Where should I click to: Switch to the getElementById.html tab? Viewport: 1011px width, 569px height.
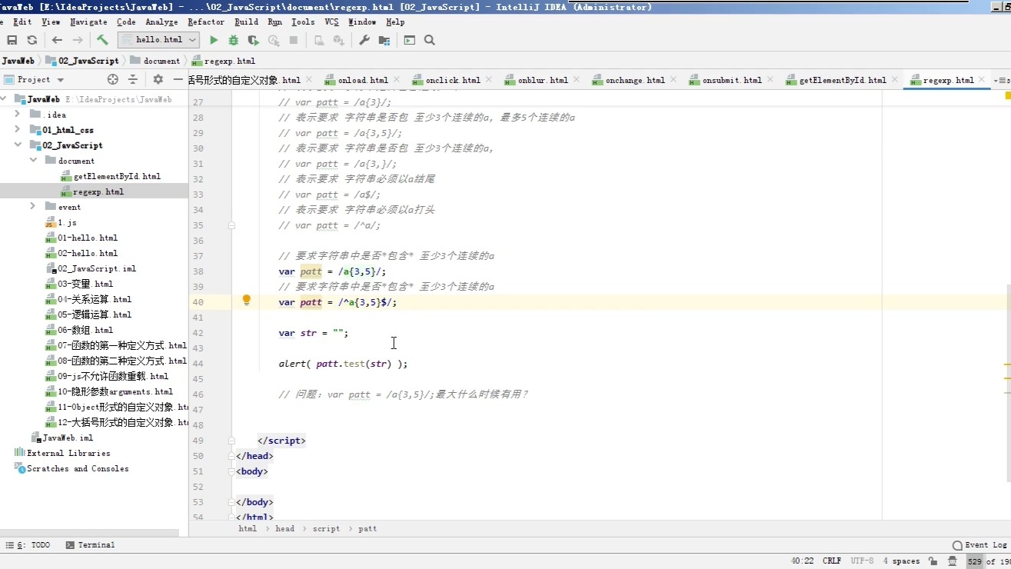pos(843,80)
